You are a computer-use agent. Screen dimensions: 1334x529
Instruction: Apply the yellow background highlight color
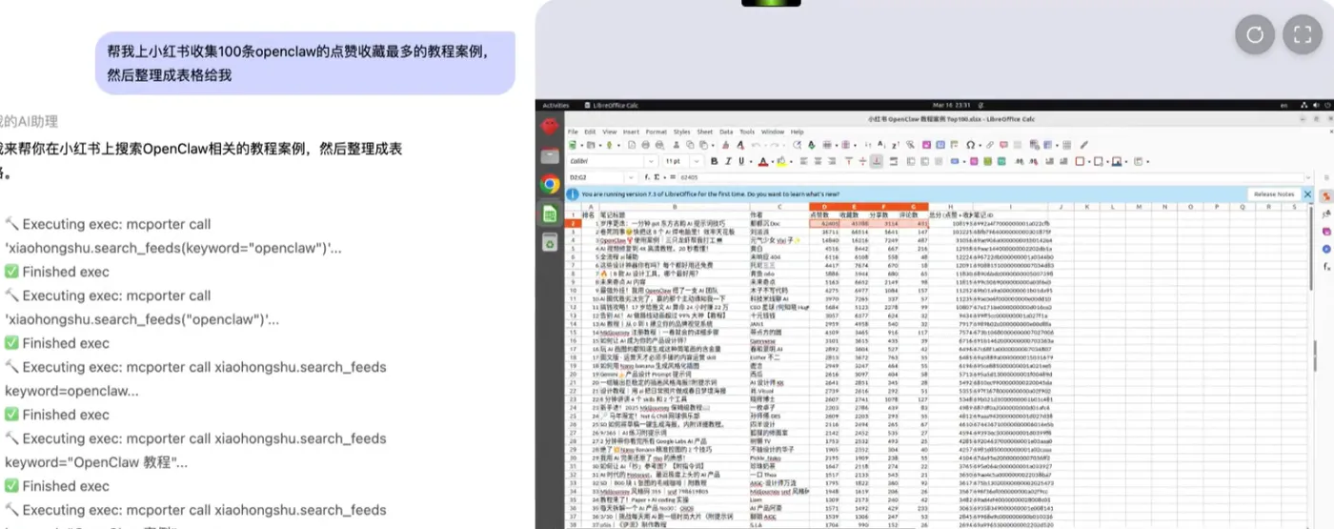[781, 161]
